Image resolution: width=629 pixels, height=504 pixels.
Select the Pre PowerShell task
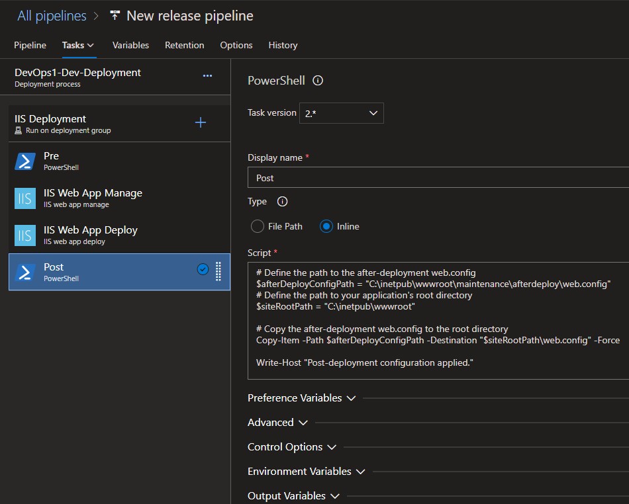pos(119,161)
